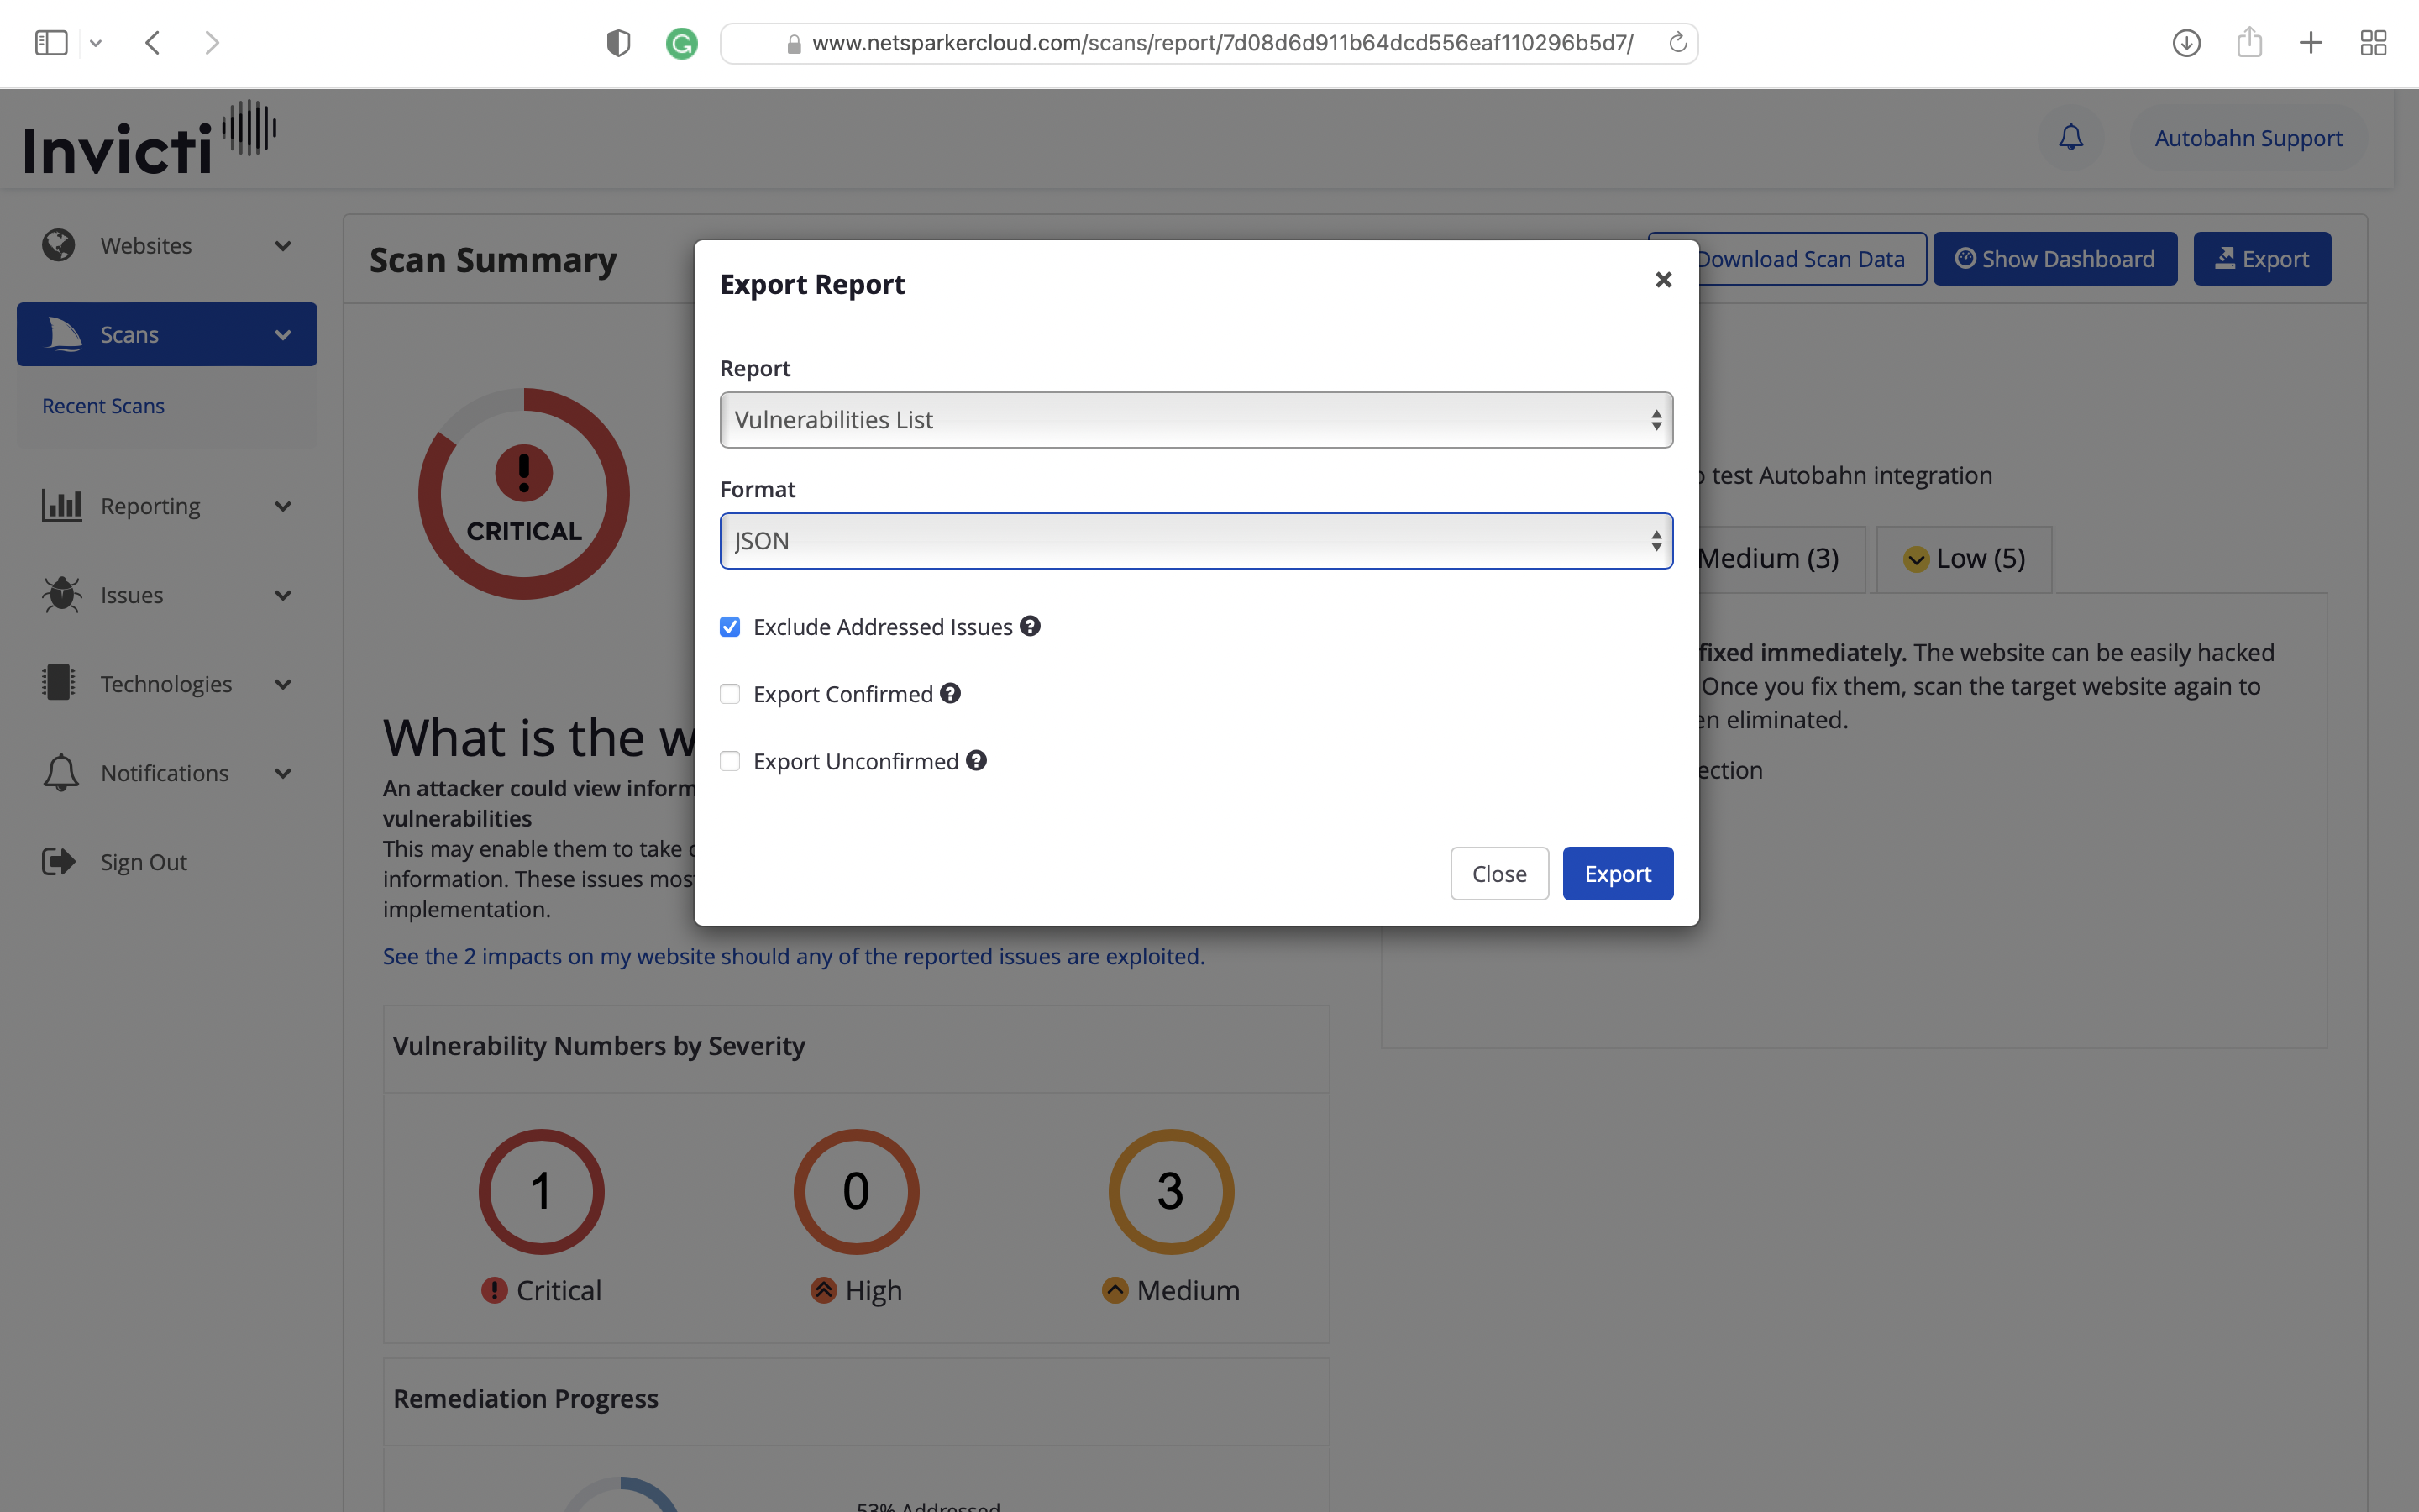Click the Technologies chip icon

(59, 683)
